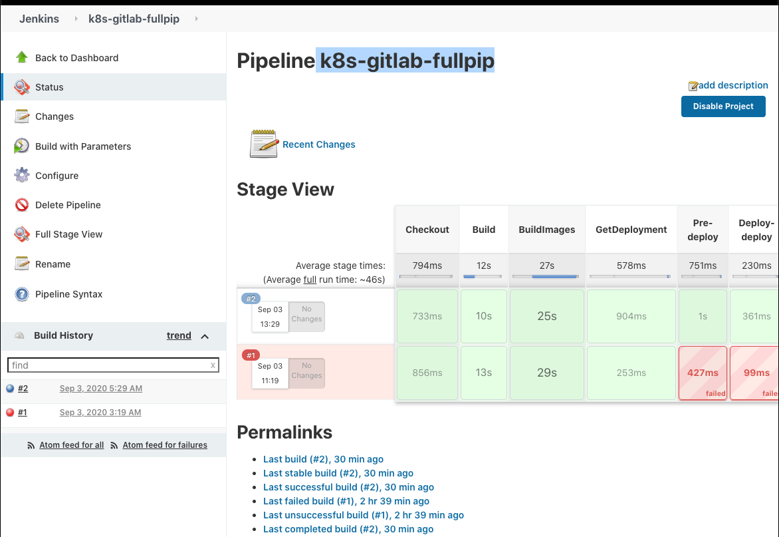
Task: Click the Build History search field
Action: click(x=108, y=365)
